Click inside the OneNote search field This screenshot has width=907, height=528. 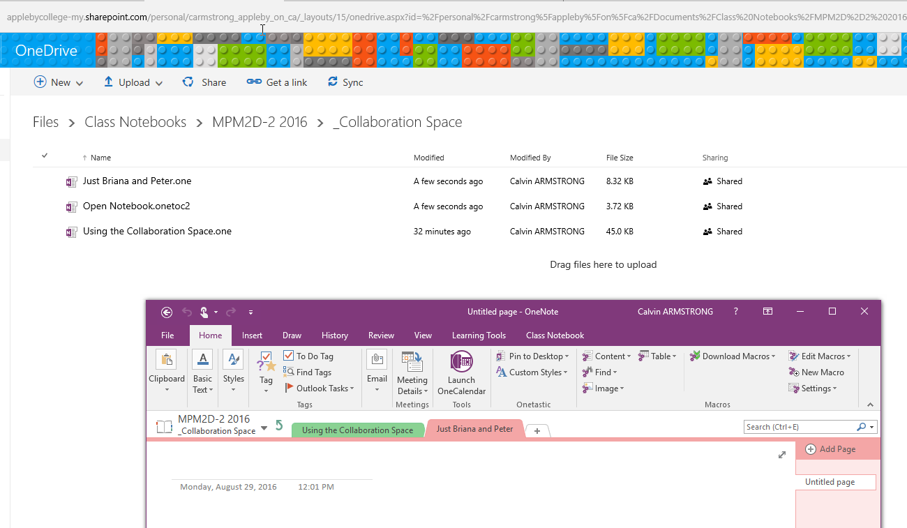point(795,426)
